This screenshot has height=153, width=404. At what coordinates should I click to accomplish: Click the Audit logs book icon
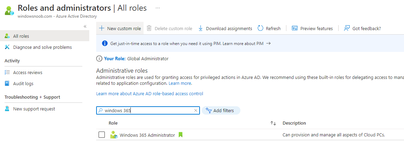coord(7,83)
